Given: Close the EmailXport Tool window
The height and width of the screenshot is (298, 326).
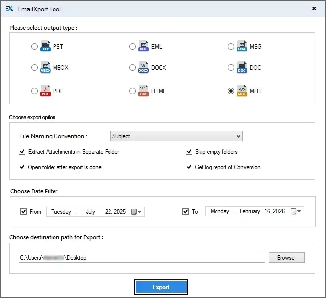Looking at the screenshot, I should pos(314,9).
